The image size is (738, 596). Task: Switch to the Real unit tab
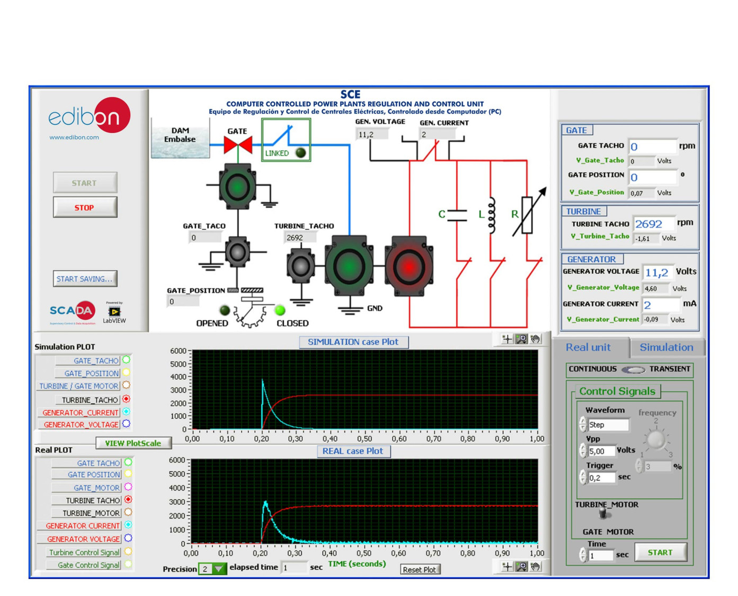[x=588, y=348]
